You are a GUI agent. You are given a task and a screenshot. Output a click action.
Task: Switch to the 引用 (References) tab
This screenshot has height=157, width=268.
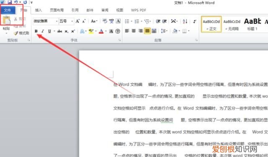(x=75, y=10)
